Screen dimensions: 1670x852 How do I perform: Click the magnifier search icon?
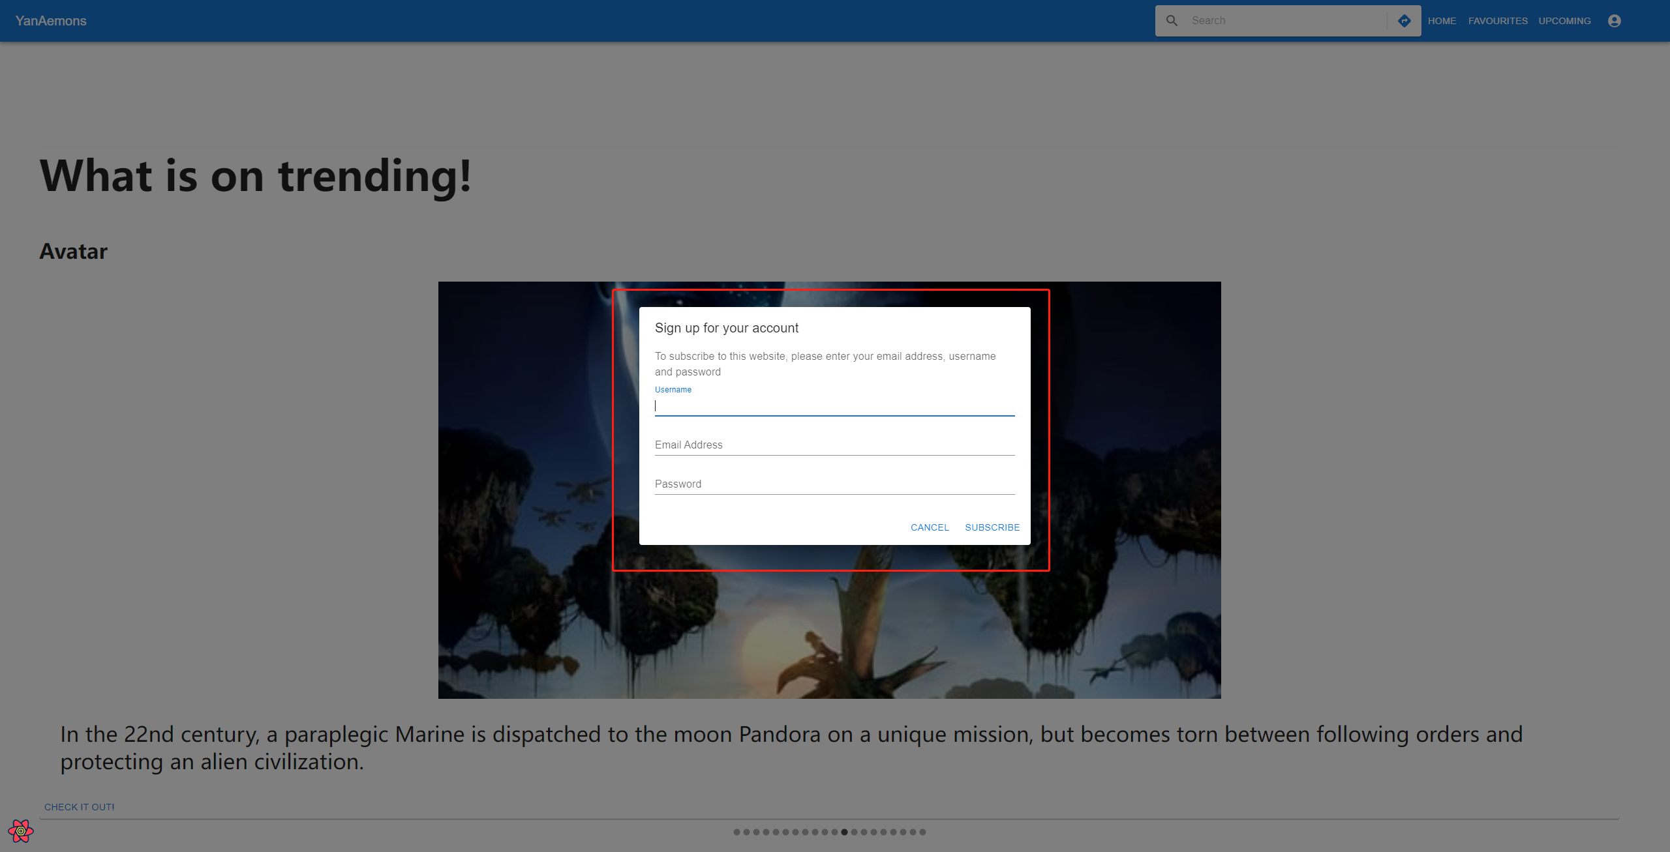[1172, 21]
